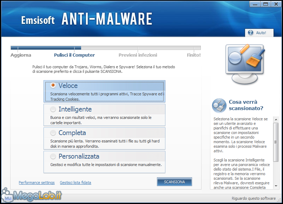Click the Intelligente description about cartelle importanti

[101, 120]
